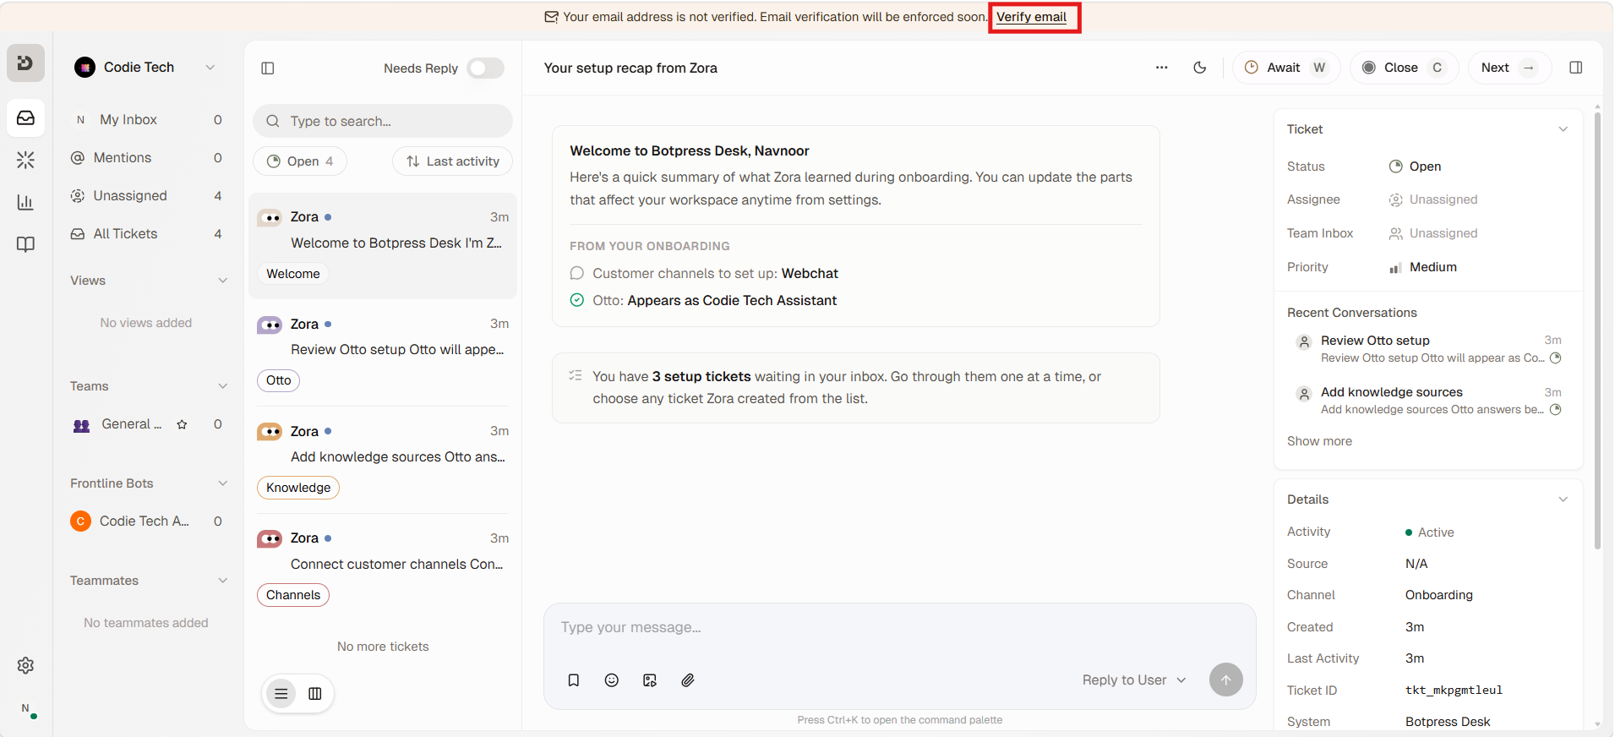This screenshot has height=737, width=1615.
Task: Open All Tickets
Action: click(147, 234)
